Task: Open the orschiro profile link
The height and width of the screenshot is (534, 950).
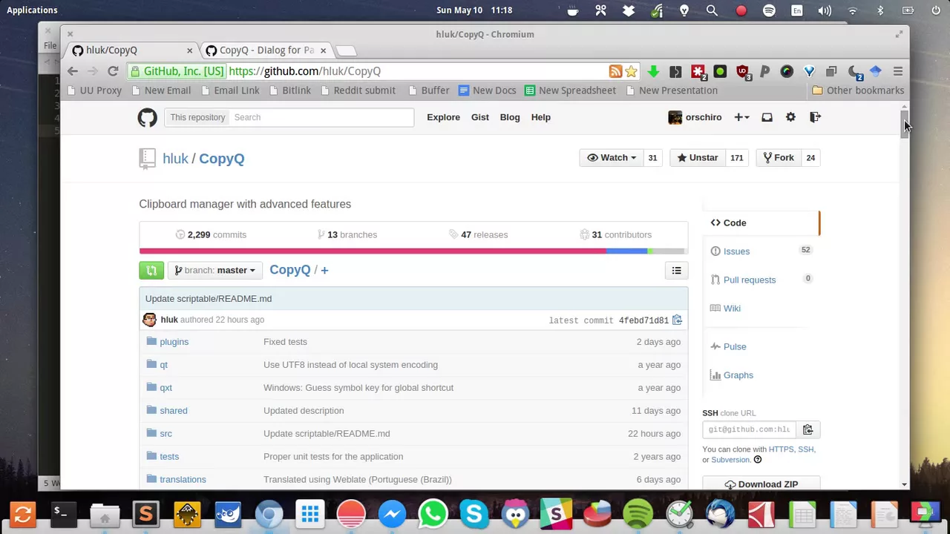Action: 695,117
